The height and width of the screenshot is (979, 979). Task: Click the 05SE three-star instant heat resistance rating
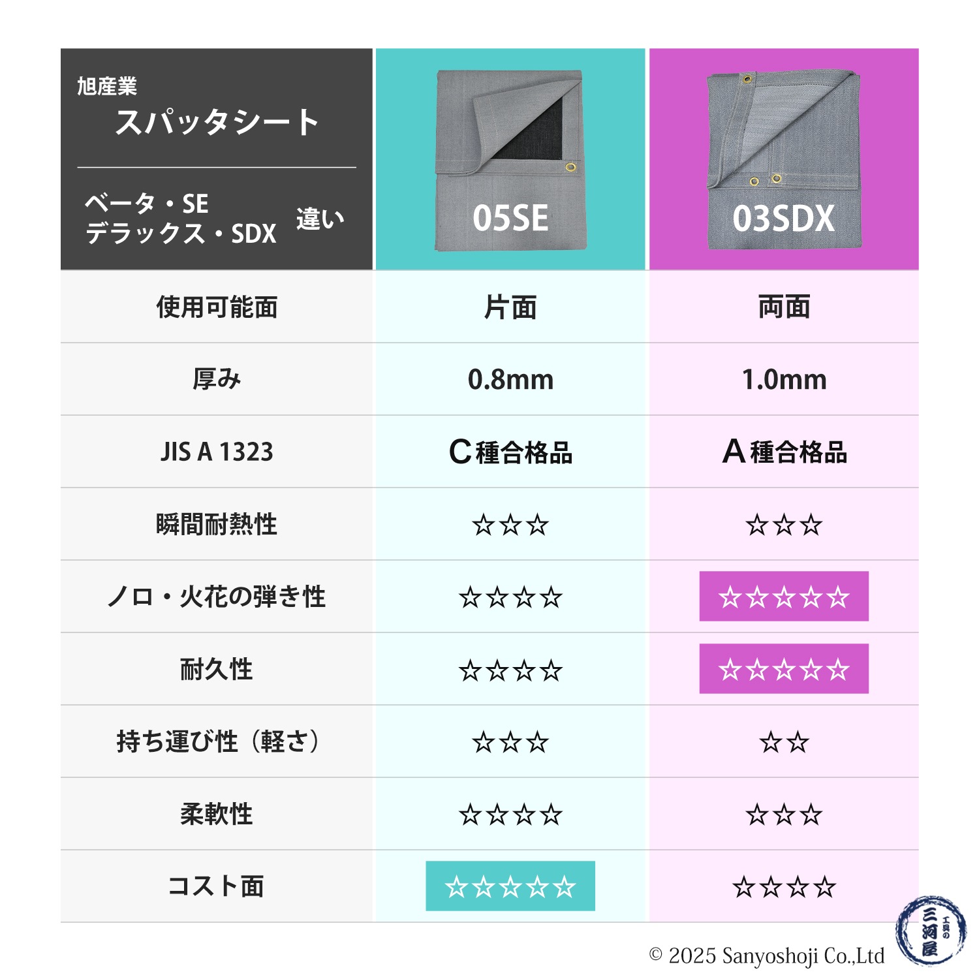point(510,524)
